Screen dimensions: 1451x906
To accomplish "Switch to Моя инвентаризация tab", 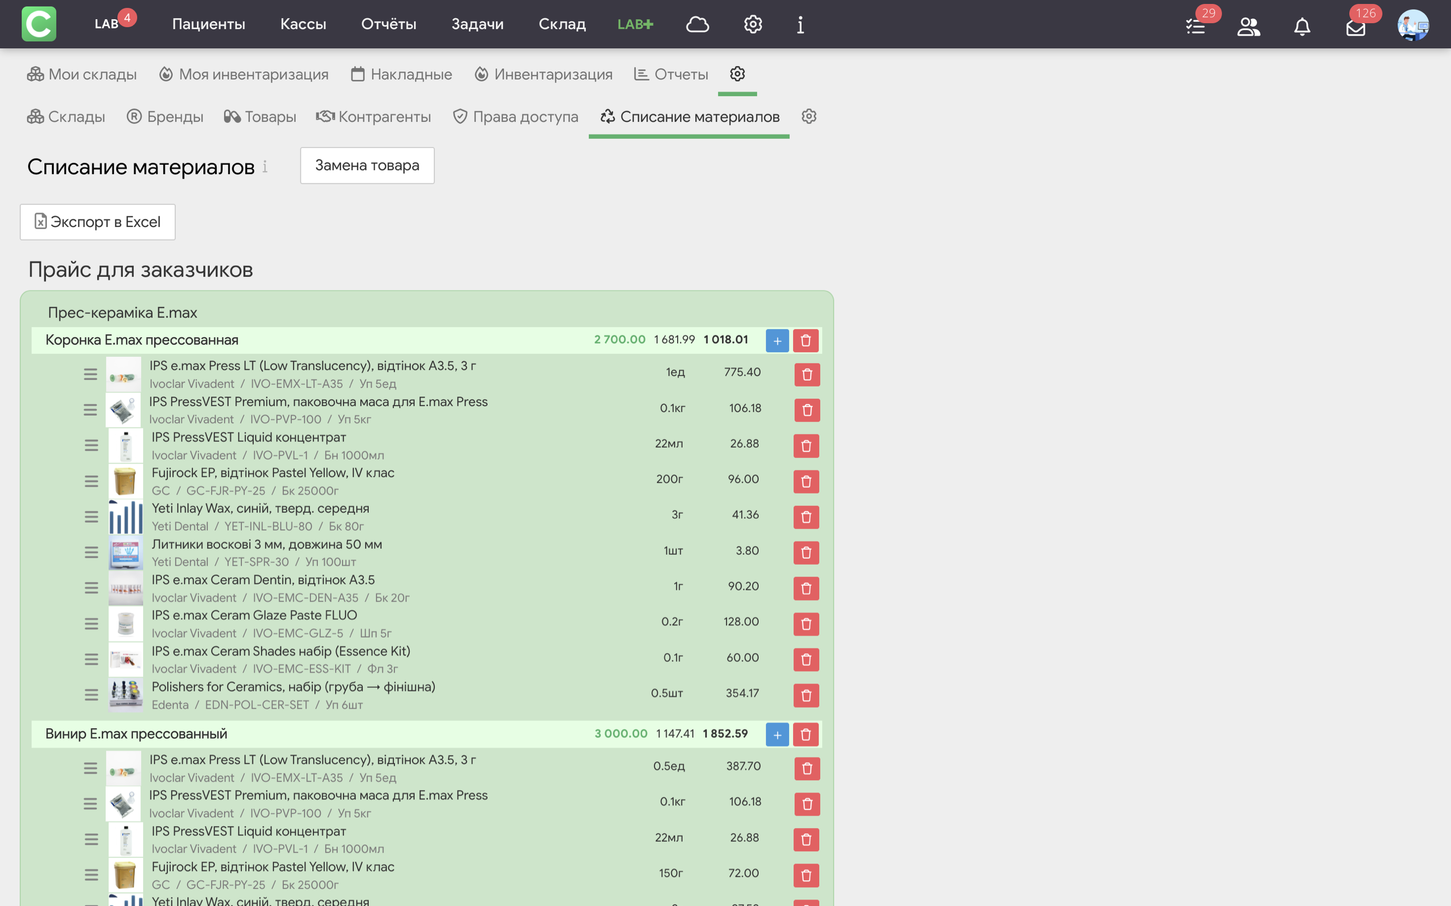I will pos(244,74).
